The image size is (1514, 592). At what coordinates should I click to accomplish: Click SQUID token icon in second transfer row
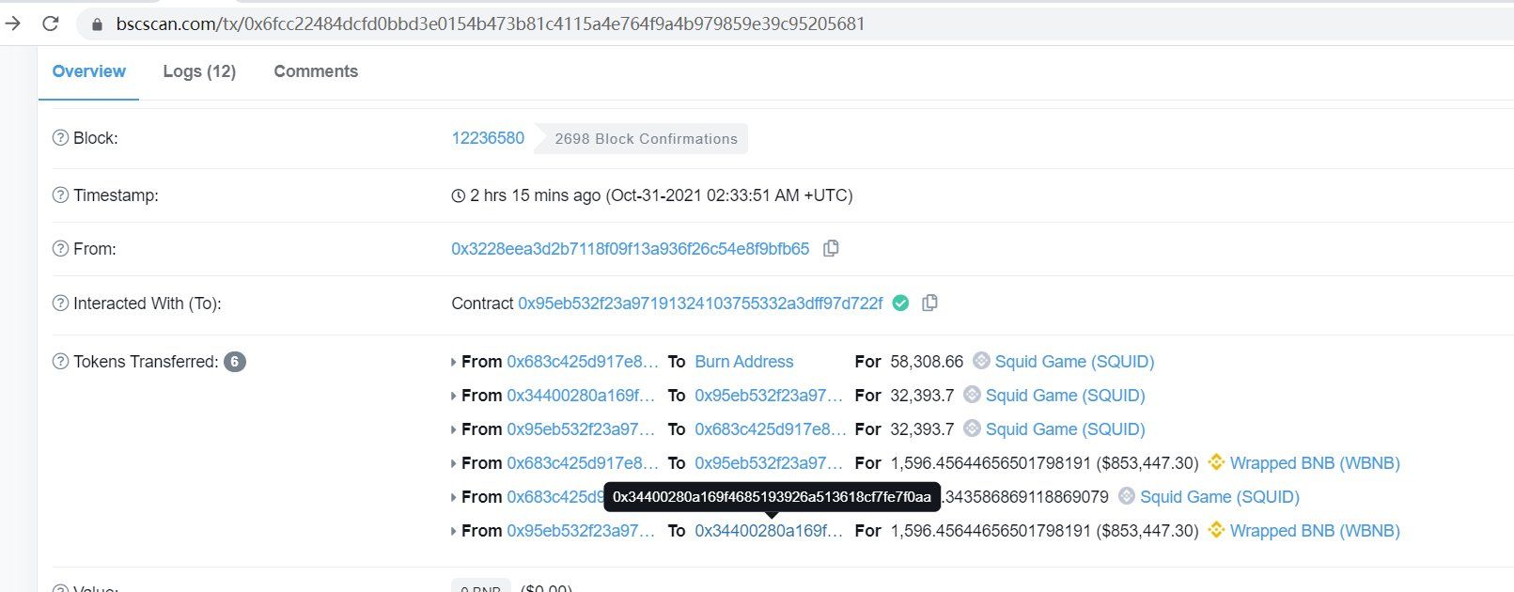972,395
